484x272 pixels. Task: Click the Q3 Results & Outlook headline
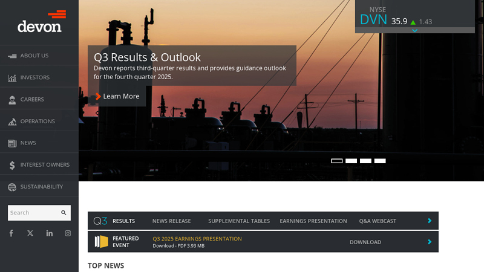tap(147, 57)
